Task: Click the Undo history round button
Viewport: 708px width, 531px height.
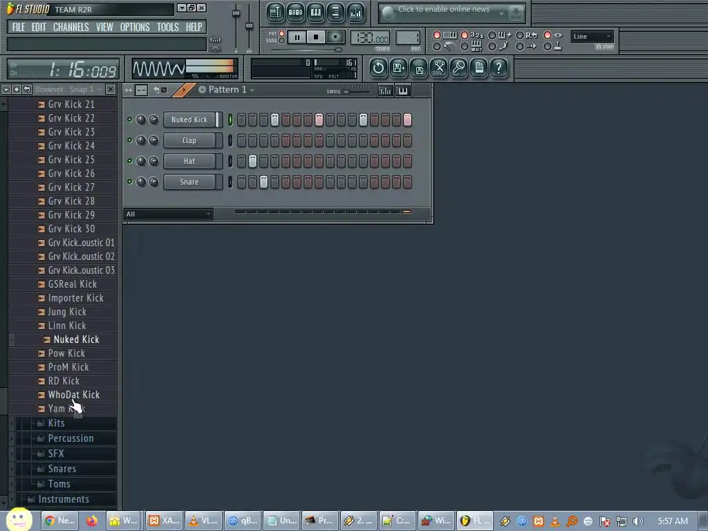Action: pyautogui.click(x=378, y=68)
